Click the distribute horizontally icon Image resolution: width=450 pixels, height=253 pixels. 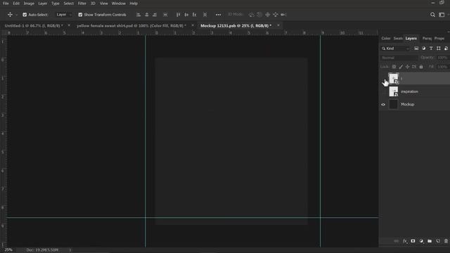(x=165, y=15)
